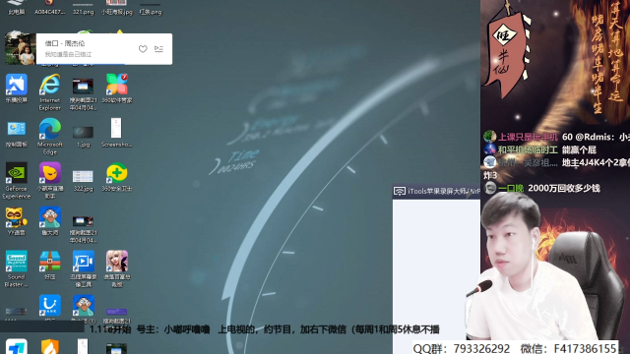Click chat username 上课只是玩手机
Screen dimensions: 630x354
pos(528,138)
